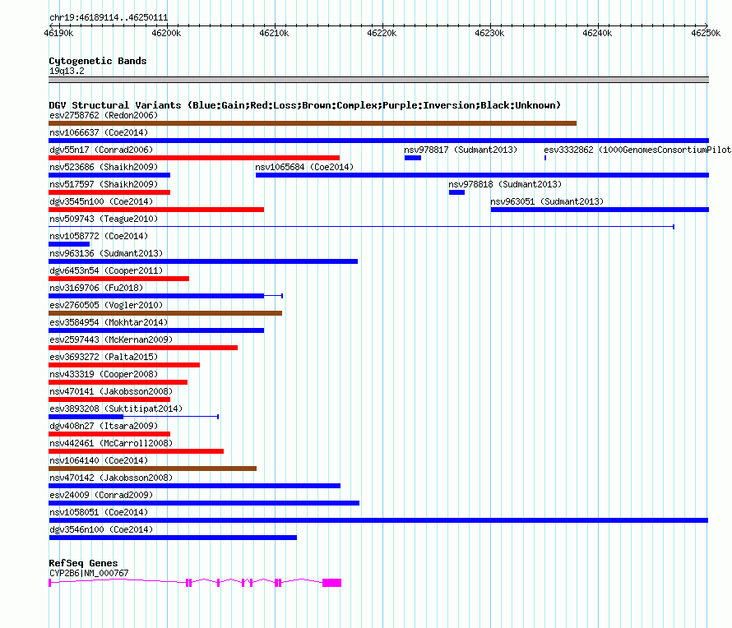Click the esv2758762 (Redon2006) variant label
The width and height of the screenshot is (732, 628).
pyautogui.click(x=104, y=115)
